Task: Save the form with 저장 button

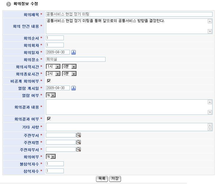Action: (x=115, y=179)
